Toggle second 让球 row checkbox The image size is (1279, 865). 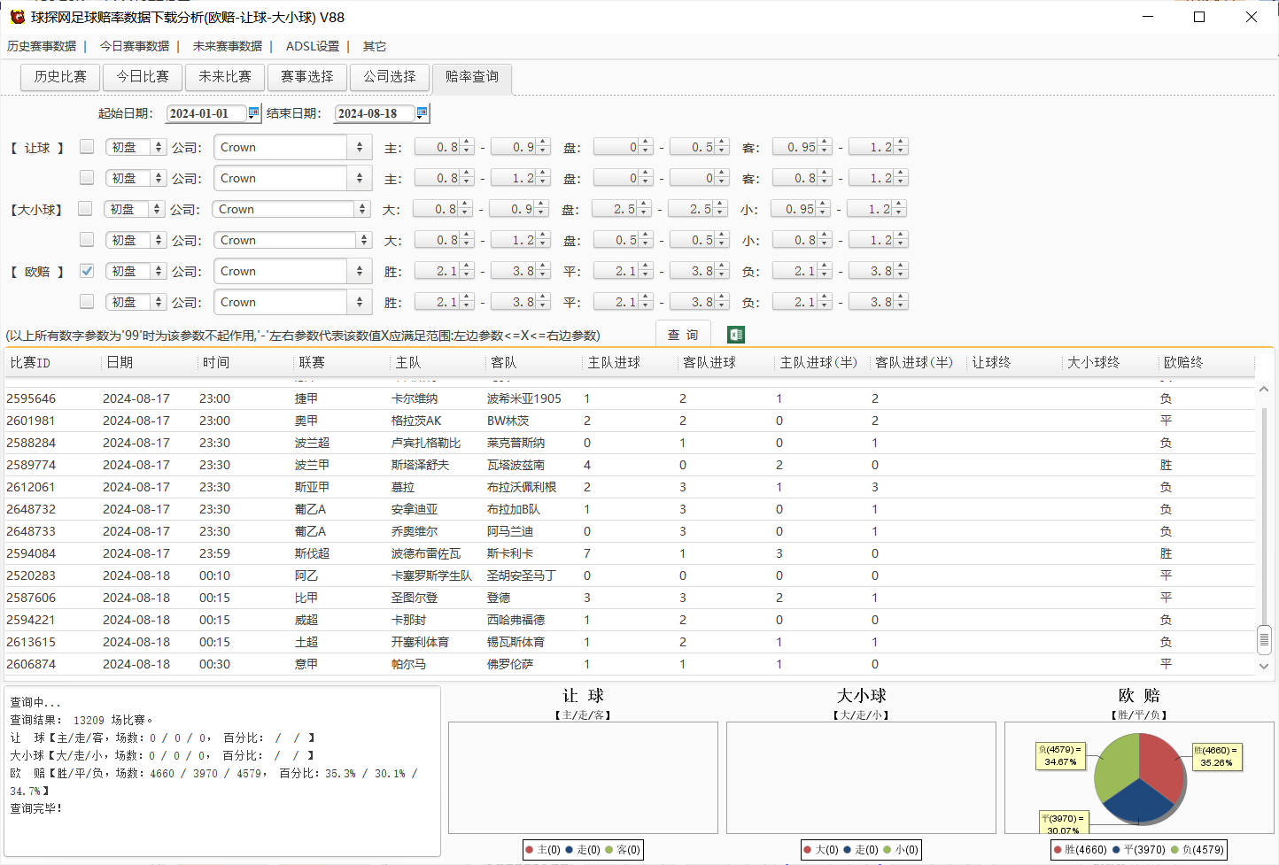pos(87,178)
